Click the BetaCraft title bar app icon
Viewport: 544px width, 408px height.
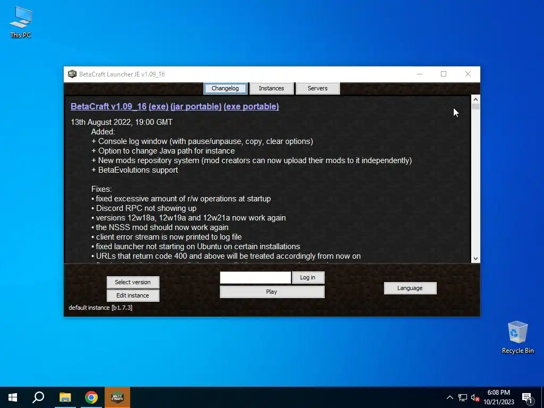pos(72,74)
